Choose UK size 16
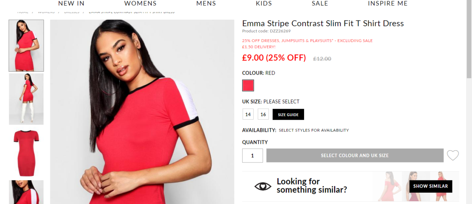The width and height of the screenshot is (472, 204). coord(263,115)
